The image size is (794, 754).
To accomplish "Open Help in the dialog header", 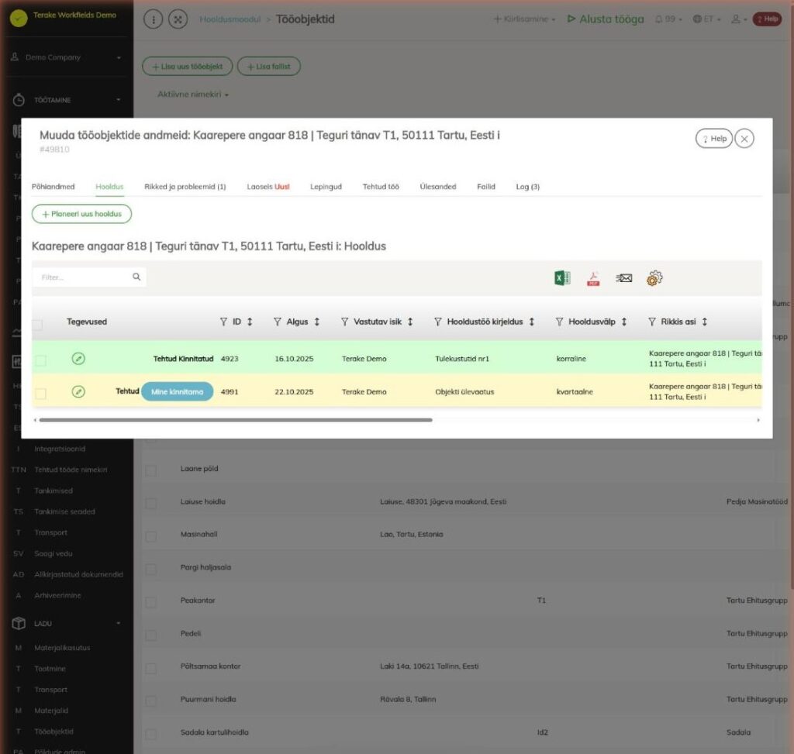I will pos(714,139).
